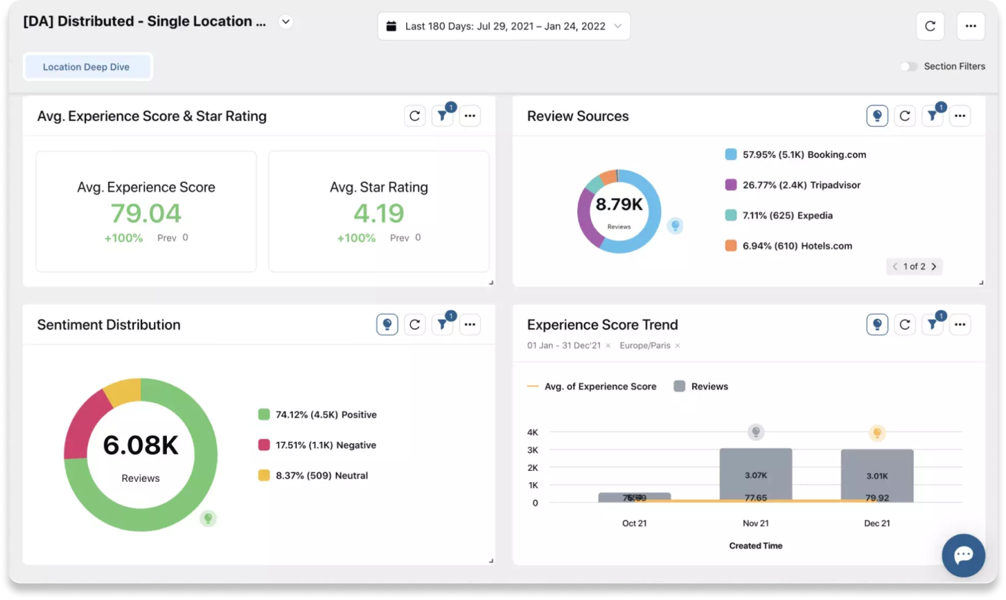This screenshot has height=600, width=1006.
Task: Click the 6.08K Reviews donut center
Action: click(x=141, y=455)
